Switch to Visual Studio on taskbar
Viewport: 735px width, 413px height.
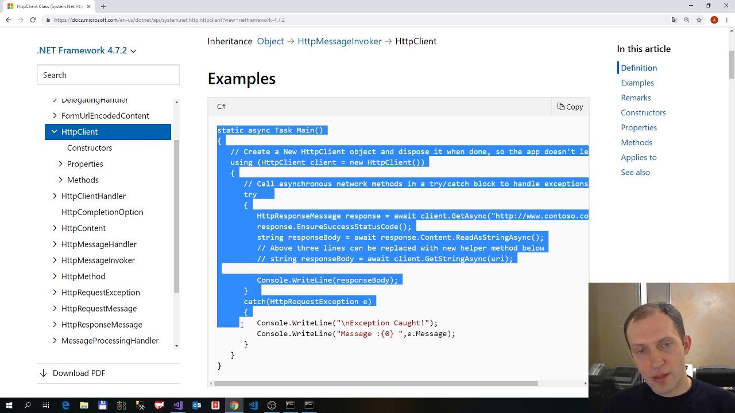[178, 406]
